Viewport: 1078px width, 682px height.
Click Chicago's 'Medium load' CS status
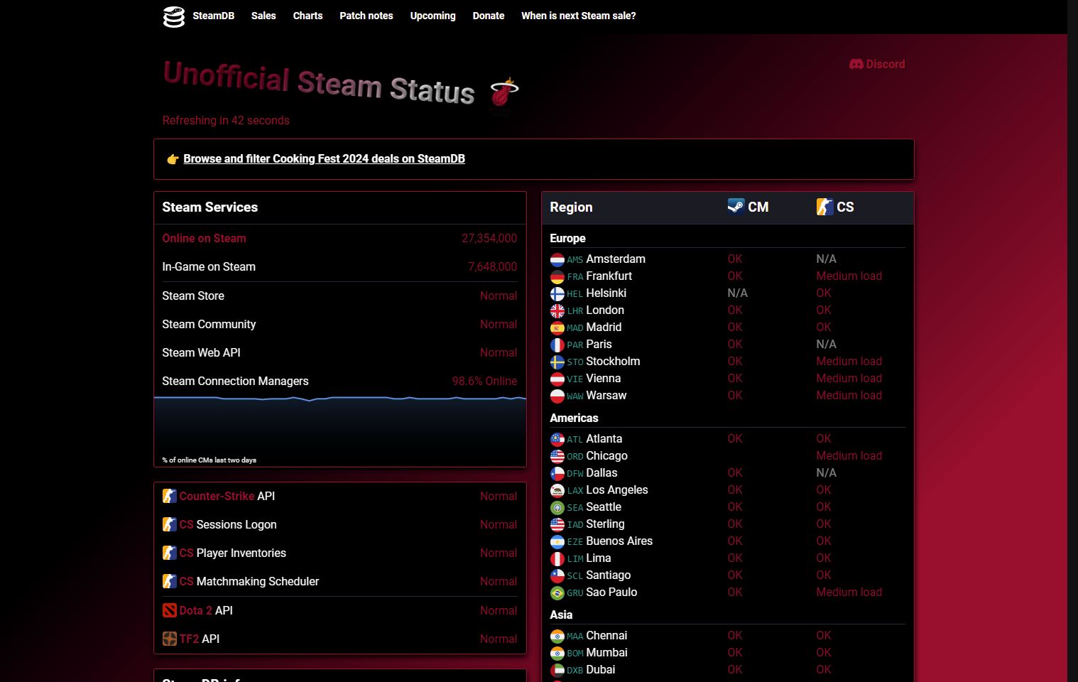(x=849, y=456)
